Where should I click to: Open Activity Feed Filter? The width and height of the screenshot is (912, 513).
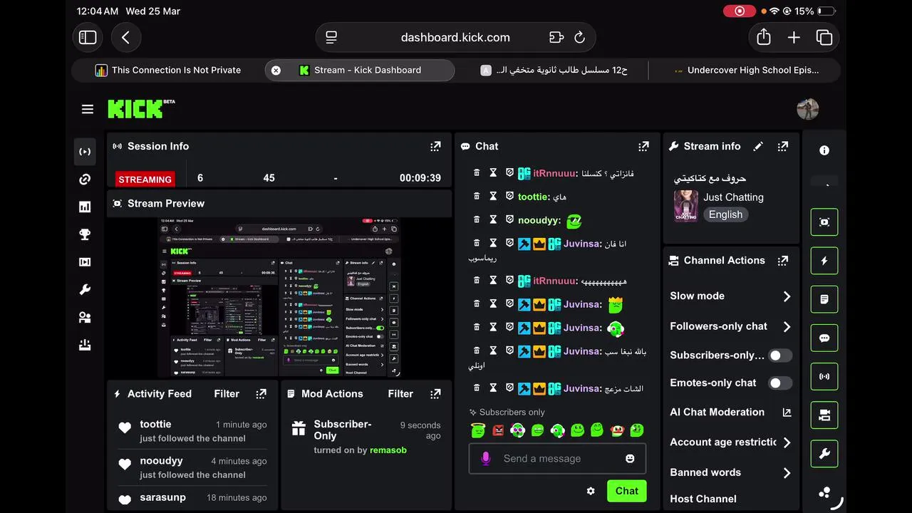point(227,393)
